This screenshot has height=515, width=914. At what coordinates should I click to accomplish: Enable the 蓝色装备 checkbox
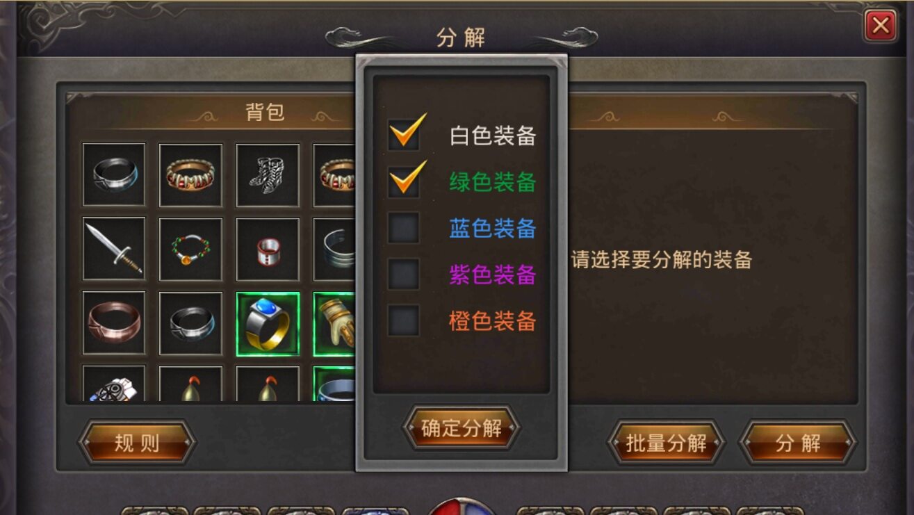coord(404,228)
